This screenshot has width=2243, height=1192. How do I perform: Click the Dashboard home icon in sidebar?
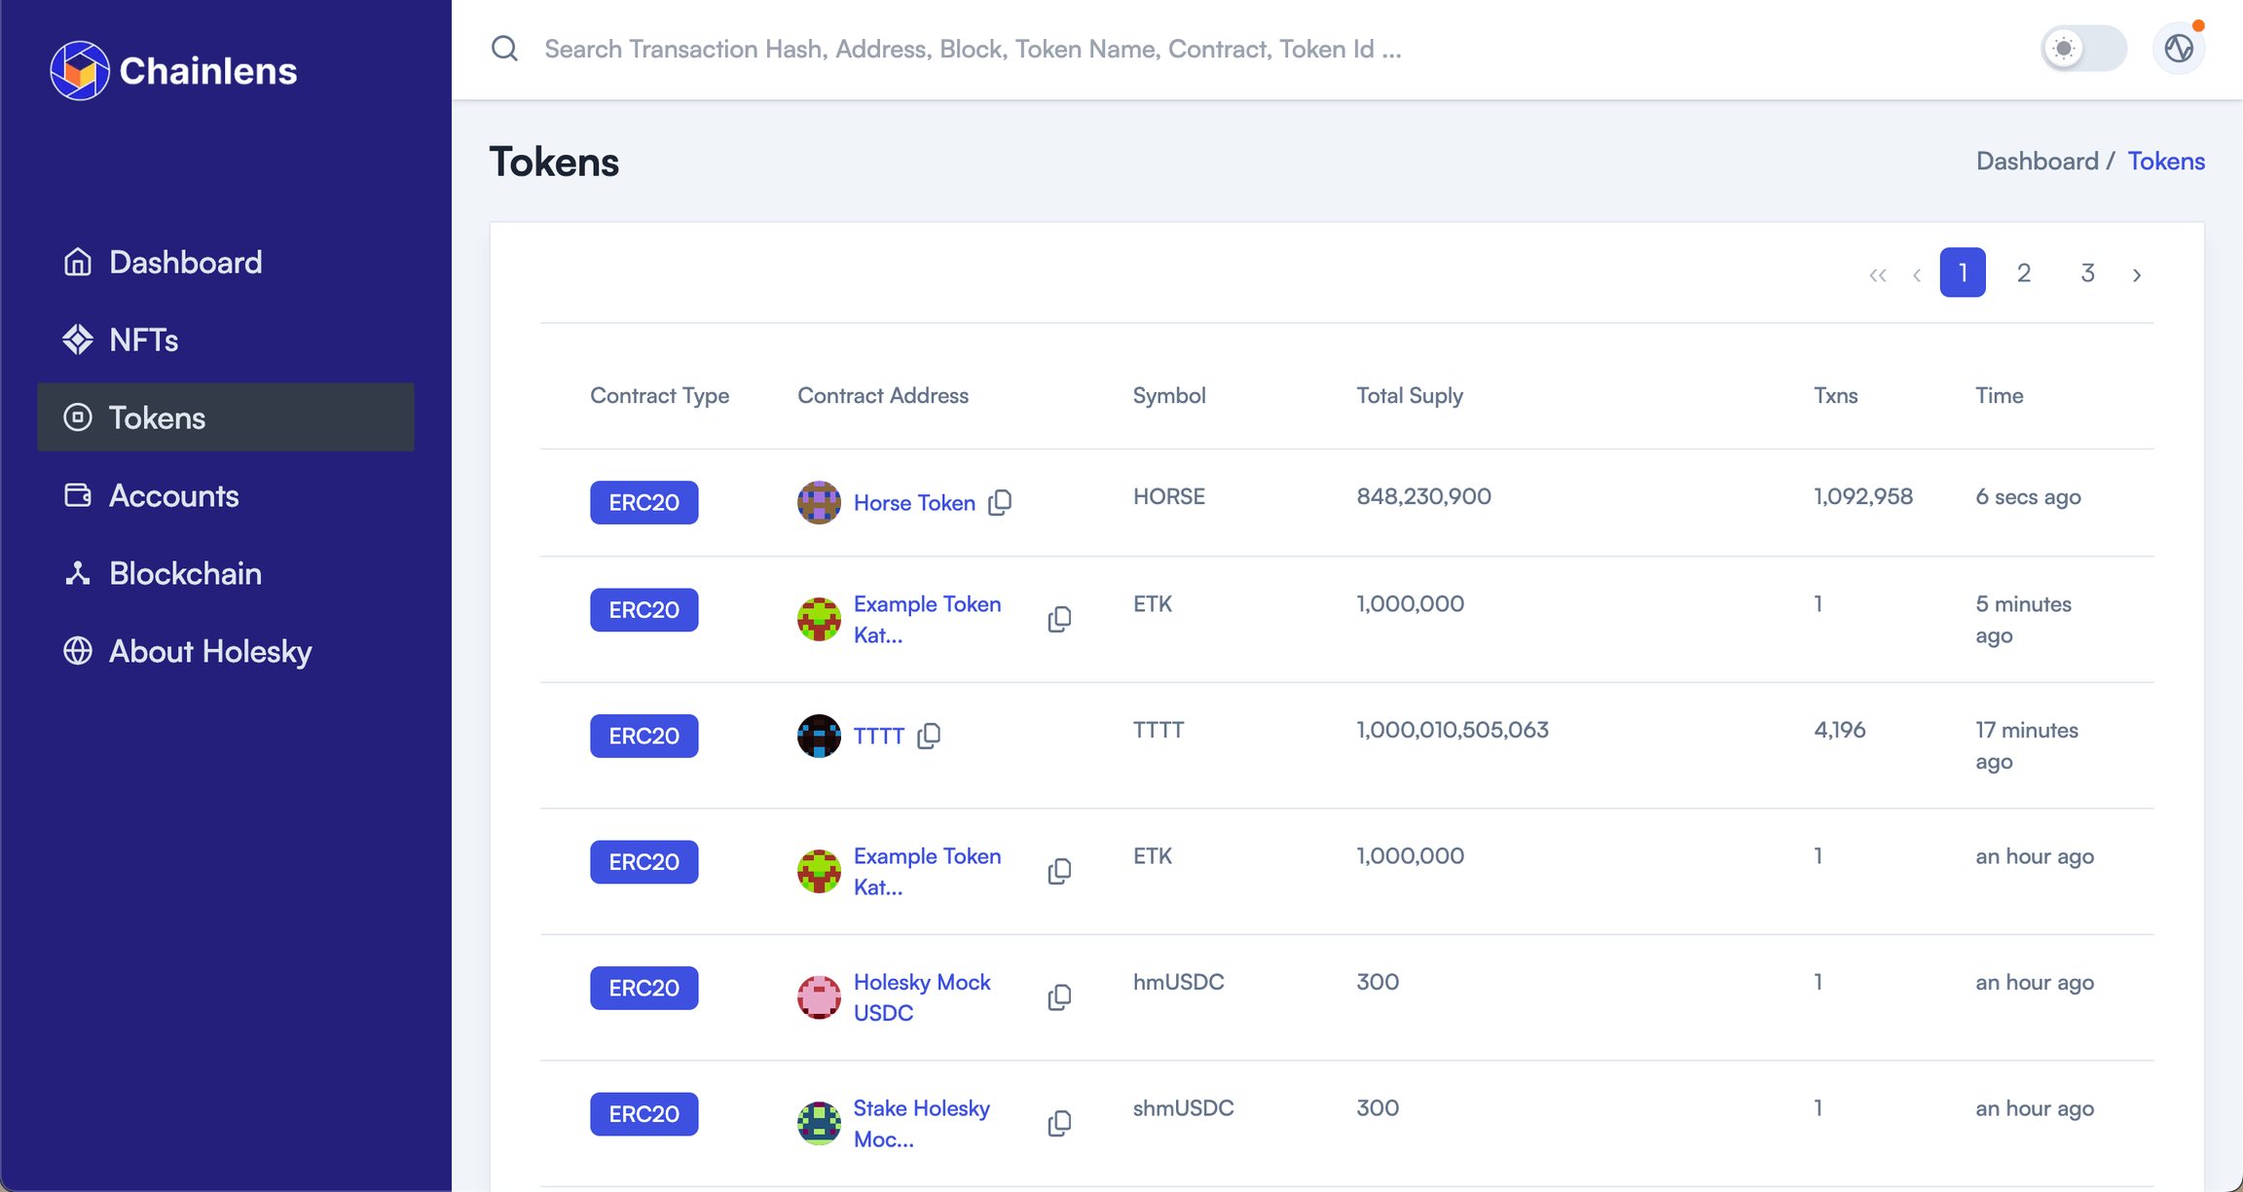click(77, 261)
